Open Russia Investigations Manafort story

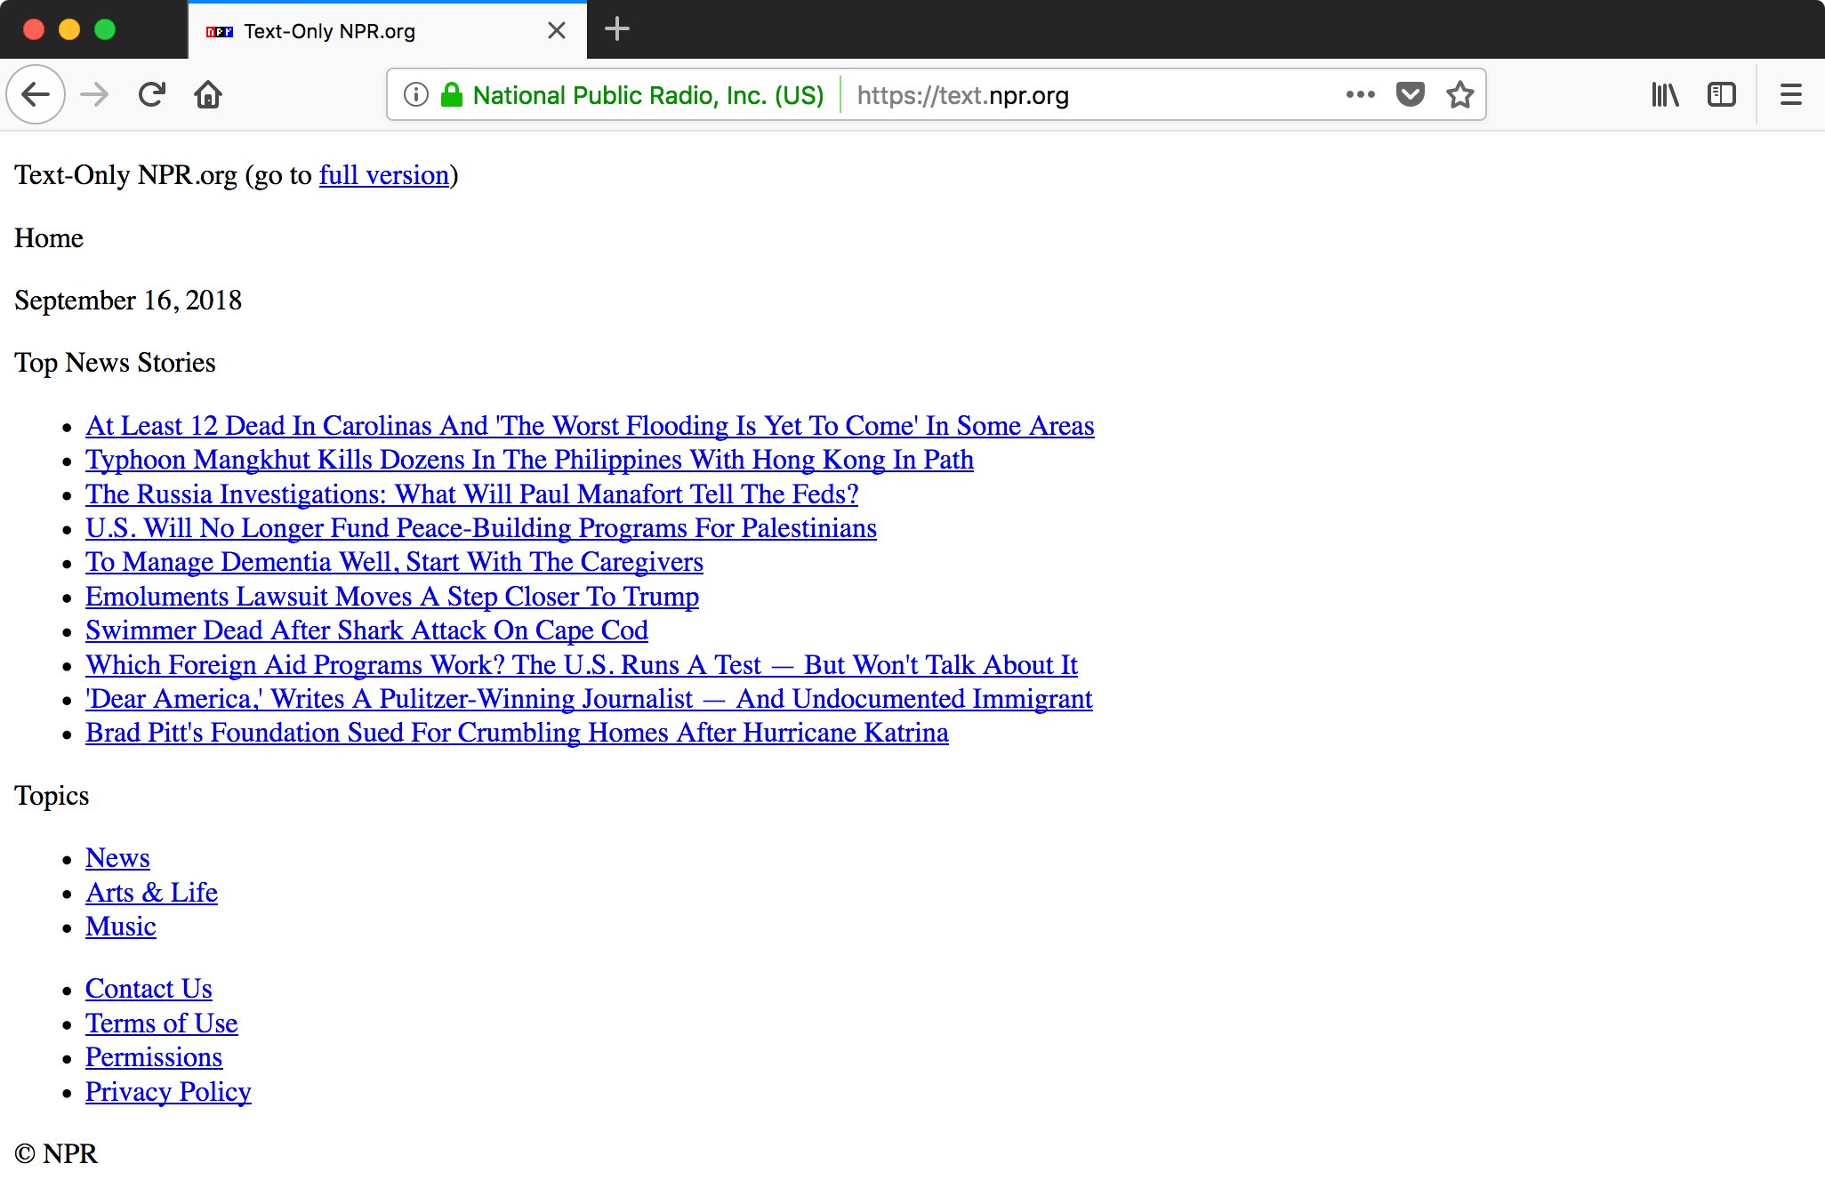[472, 494]
